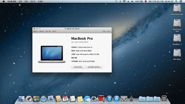Click 소프트웨어 업데이트... button
This screenshot has width=185, height=104.
click(x=94, y=67)
